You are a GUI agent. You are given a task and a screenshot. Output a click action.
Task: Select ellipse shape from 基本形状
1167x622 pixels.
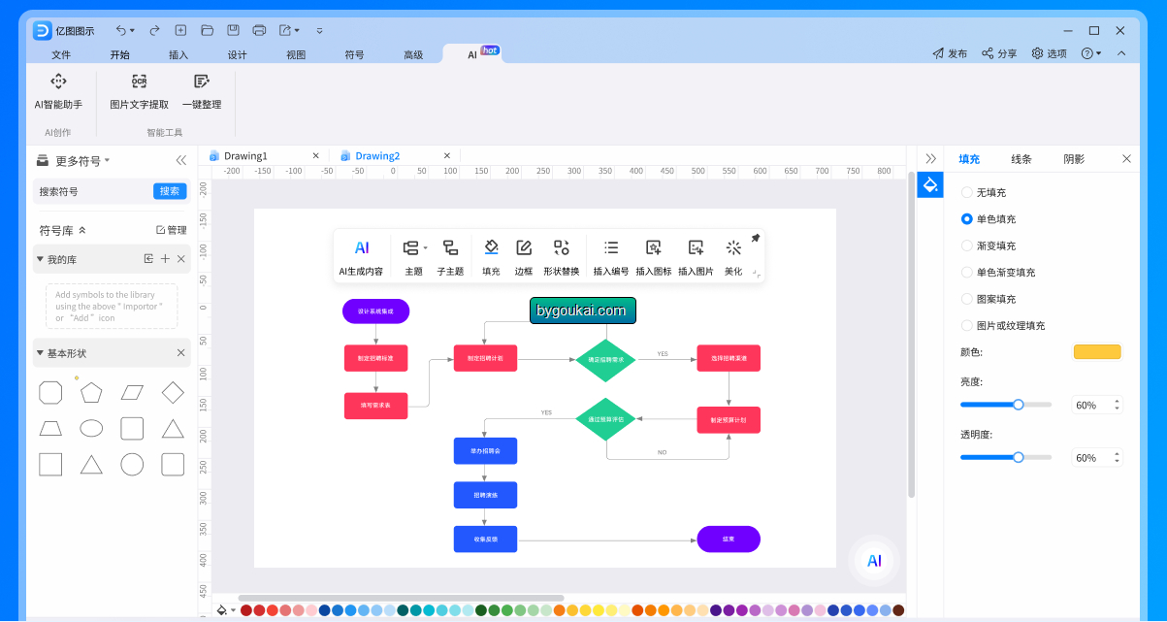point(91,428)
